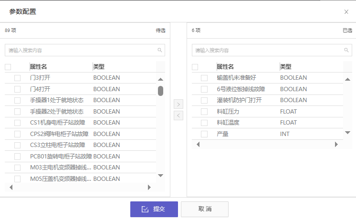Click left list horizontal scroll-left arrow
Image resolution: width=356 pixels, height=220 pixels.
pyautogui.click(x=11, y=187)
